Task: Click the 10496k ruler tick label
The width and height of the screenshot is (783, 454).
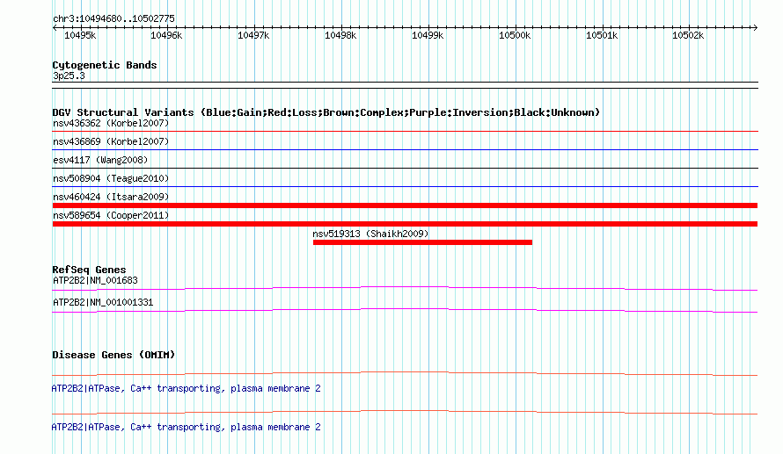Action: click(166, 35)
